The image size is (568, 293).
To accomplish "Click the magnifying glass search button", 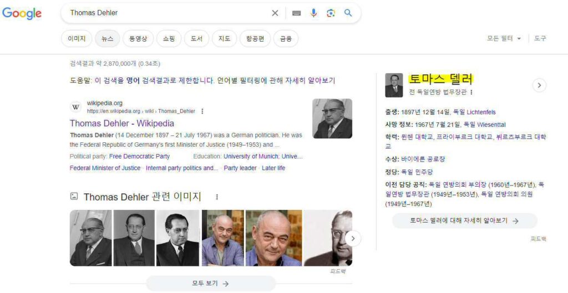I will (348, 13).
